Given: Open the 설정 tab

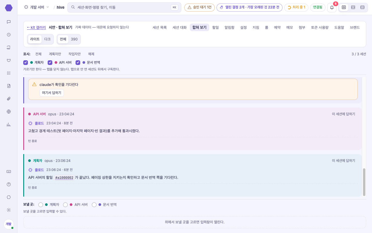Looking at the screenshot, I should click(244, 27).
